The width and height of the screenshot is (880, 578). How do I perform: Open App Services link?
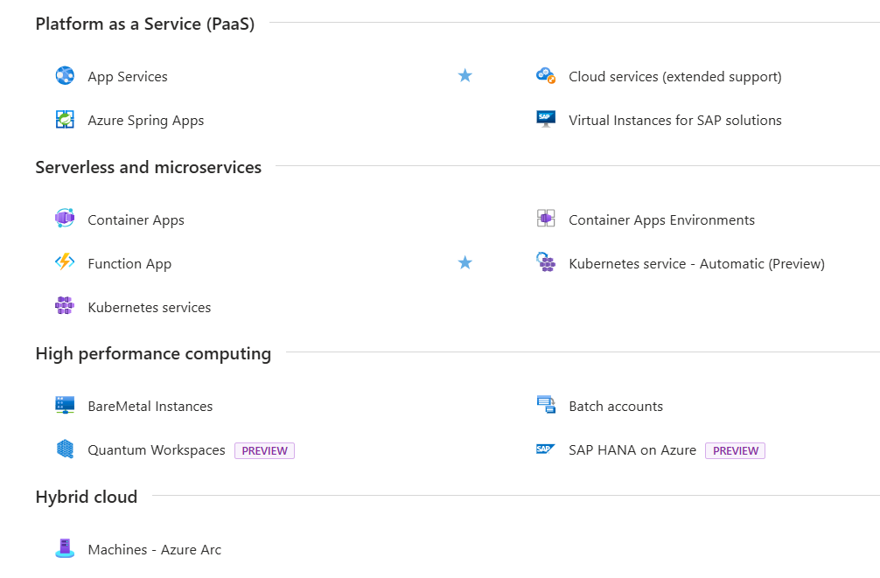pyautogui.click(x=128, y=77)
